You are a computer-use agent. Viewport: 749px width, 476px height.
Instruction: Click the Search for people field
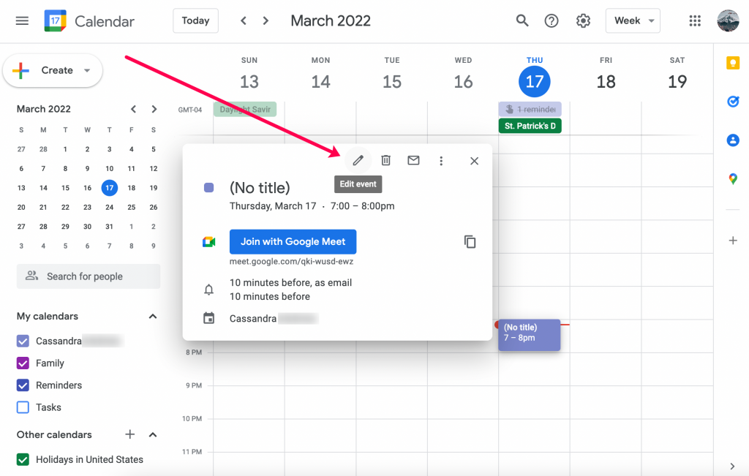point(89,276)
